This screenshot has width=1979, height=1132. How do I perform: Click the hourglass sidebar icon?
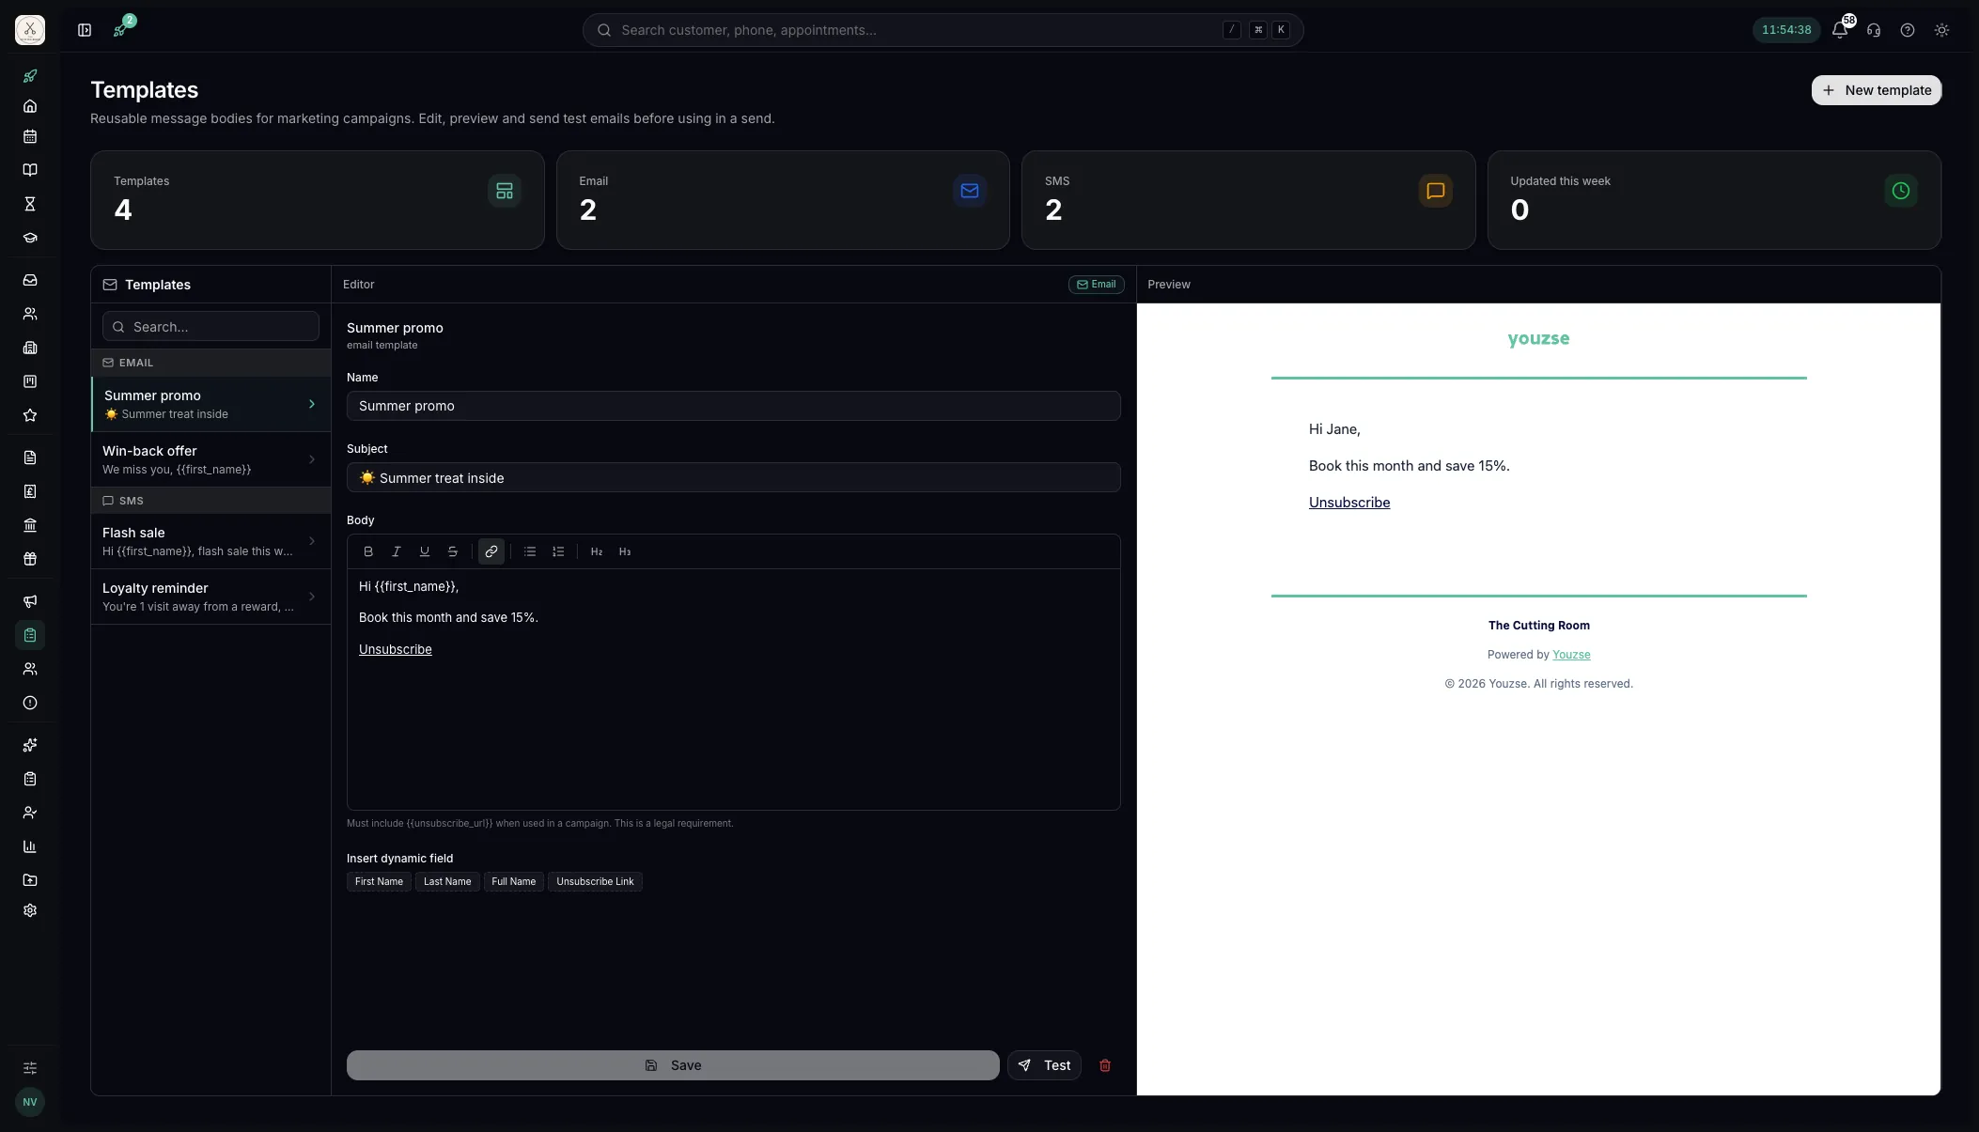pyautogui.click(x=30, y=204)
